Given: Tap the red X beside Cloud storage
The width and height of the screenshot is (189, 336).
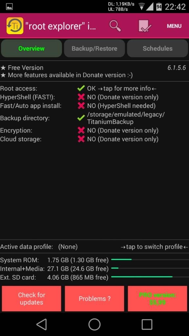Looking at the screenshot, I should 81,139.
